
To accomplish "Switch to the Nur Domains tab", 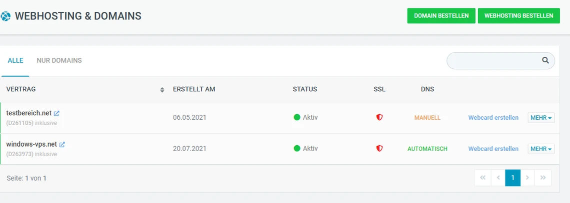I will click(59, 60).
